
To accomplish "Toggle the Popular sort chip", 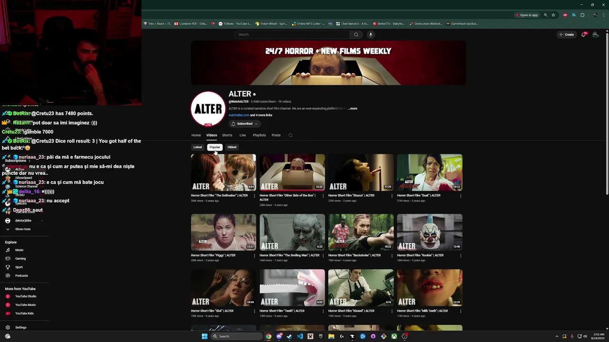I will (x=215, y=147).
